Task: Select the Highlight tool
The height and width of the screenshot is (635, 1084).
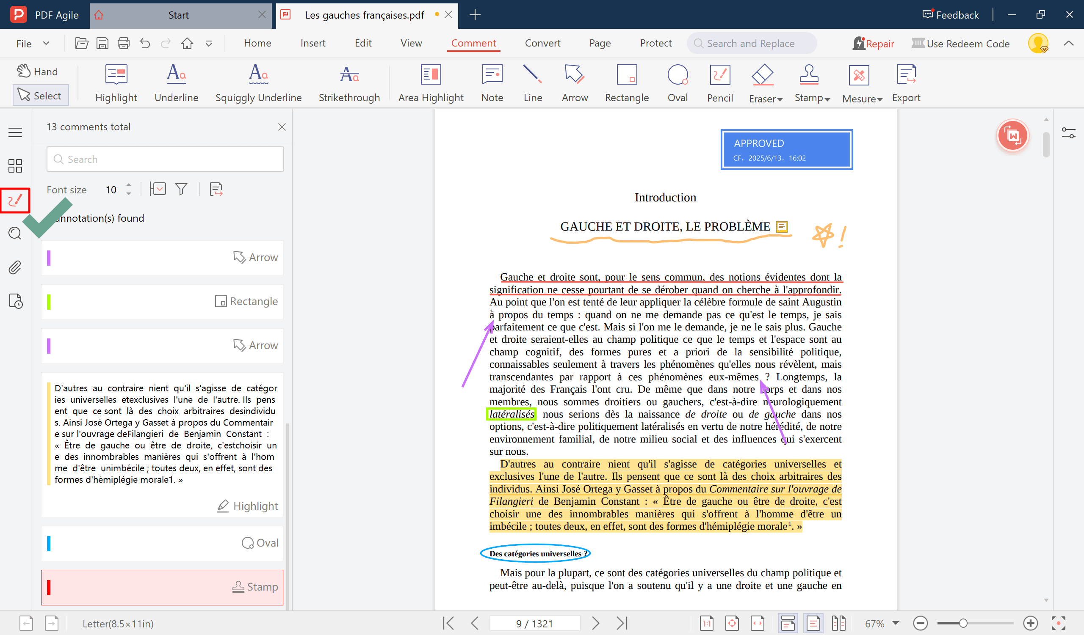Action: click(116, 83)
